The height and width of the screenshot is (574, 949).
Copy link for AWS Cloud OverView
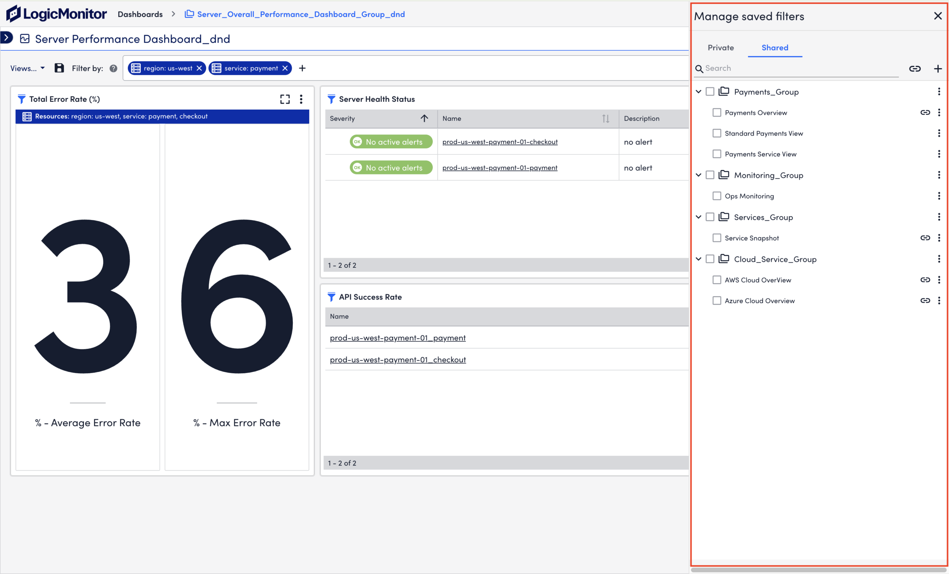[925, 280]
